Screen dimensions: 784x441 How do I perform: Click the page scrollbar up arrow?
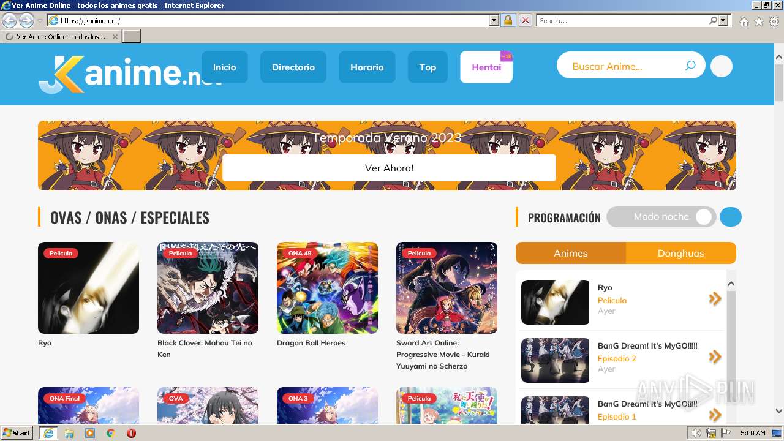point(779,57)
